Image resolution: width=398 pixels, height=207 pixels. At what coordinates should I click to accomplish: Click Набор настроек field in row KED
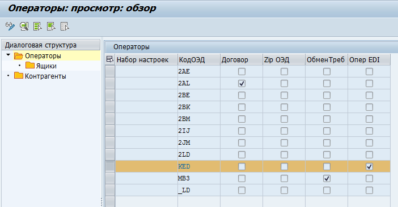pyautogui.click(x=146, y=166)
